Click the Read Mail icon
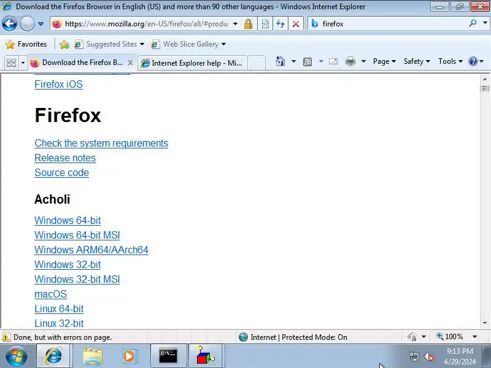Viewport: 491px width, 368px height. click(x=333, y=61)
